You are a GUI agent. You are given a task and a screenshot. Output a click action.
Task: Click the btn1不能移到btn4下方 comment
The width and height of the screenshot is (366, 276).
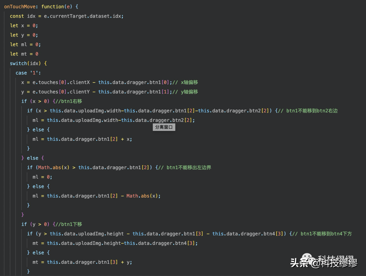326,234
